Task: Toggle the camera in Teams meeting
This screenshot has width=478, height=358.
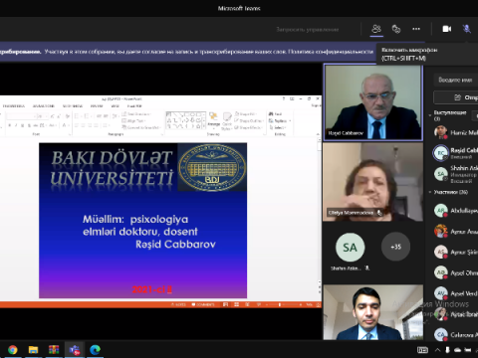Action: pos(447,29)
